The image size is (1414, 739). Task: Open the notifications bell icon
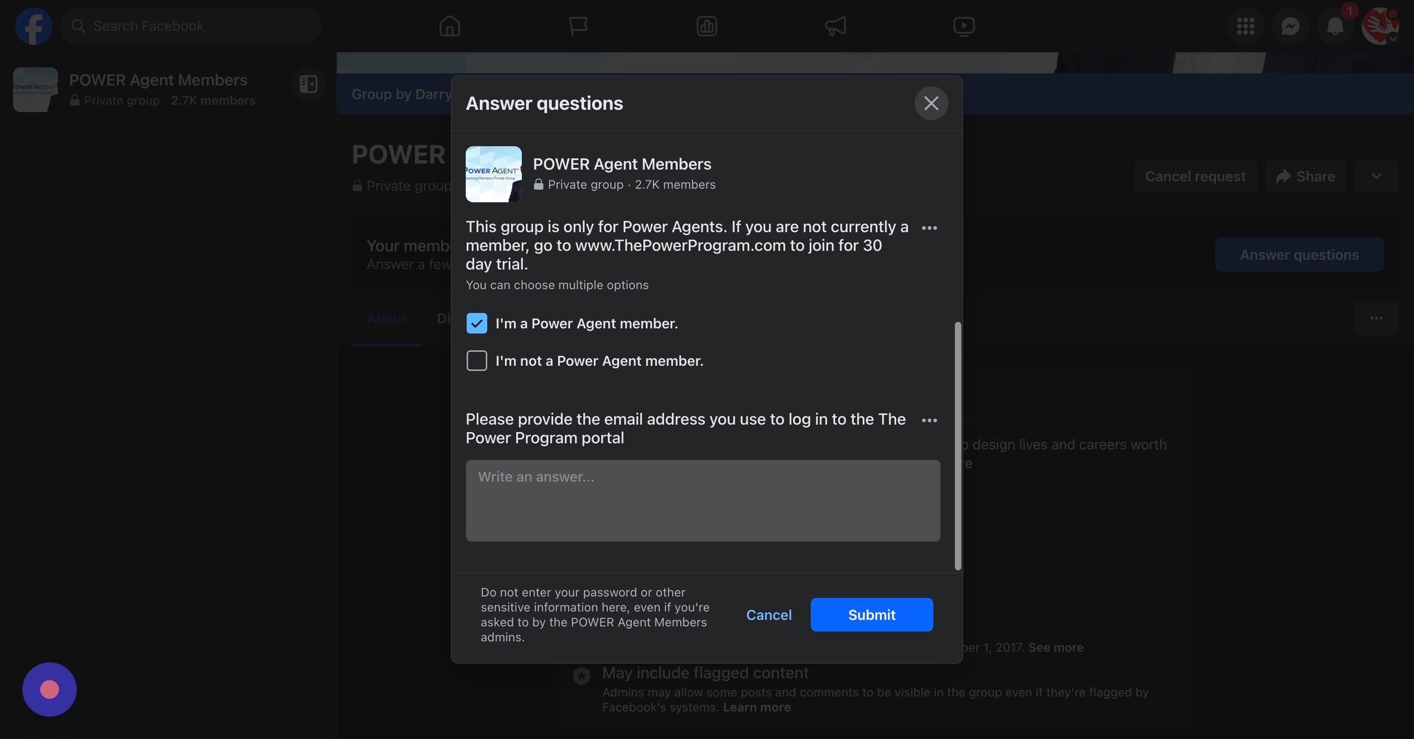click(x=1335, y=26)
